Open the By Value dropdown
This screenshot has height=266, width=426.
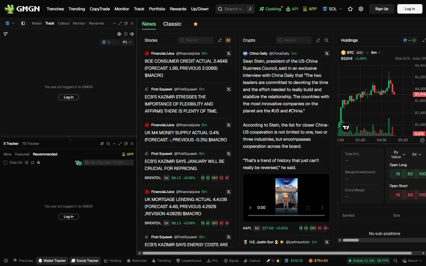(x=398, y=155)
